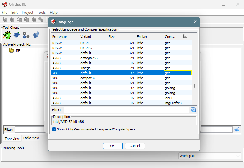The width and height of the screenshot is (244, 168).
Task: Select the RE project tree node
Action: [18, 51]
